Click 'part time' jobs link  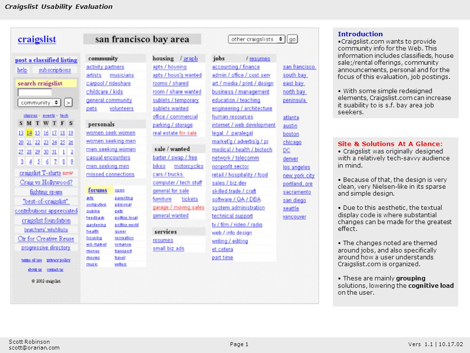click(222, 257)
